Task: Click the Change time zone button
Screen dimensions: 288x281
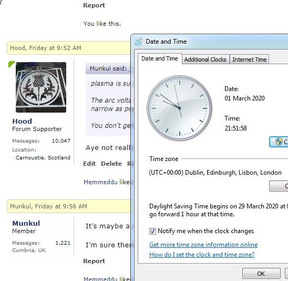Action: pyautogui.click(x=279, y=186)
